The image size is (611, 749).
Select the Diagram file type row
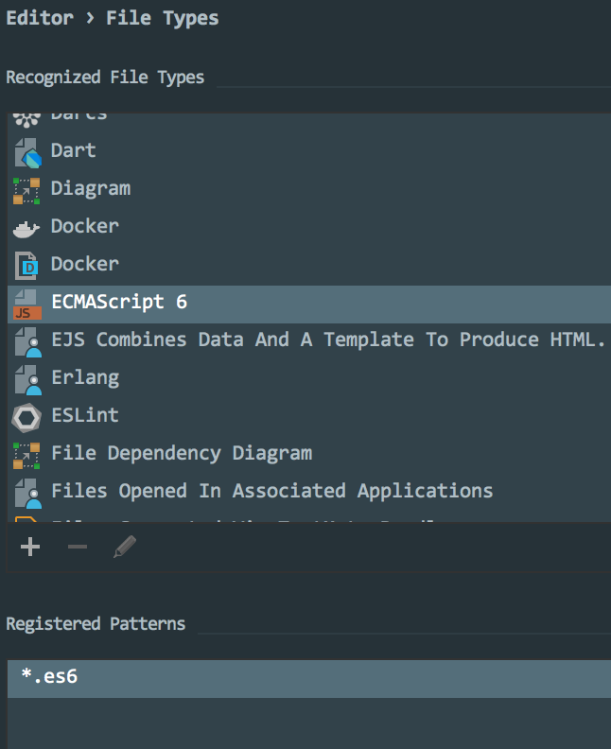click(91, 188)
